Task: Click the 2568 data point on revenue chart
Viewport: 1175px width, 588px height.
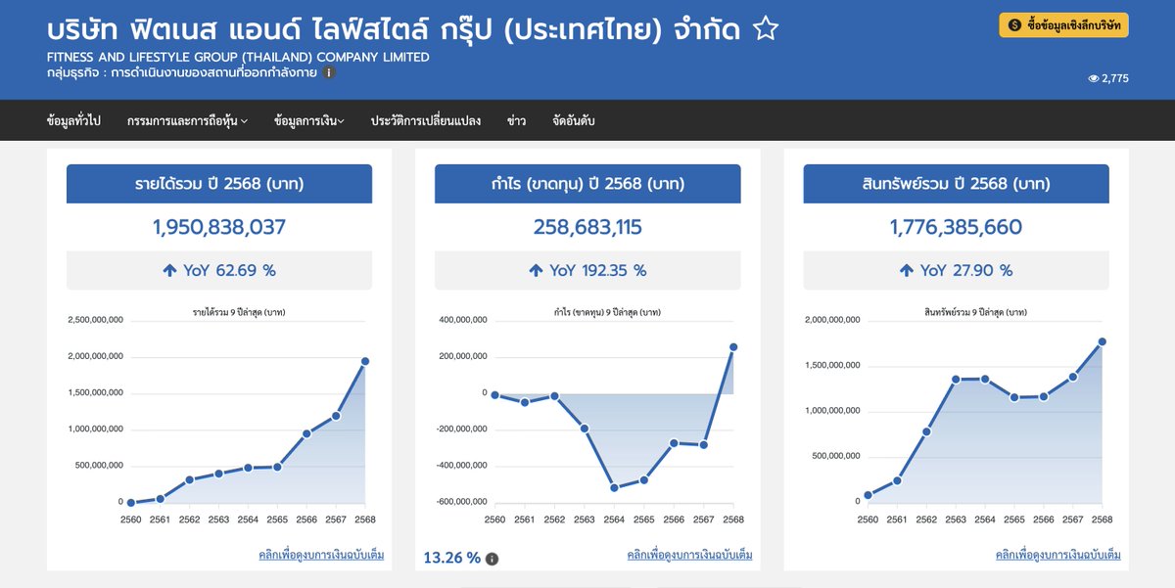Action: pos(365,361)
